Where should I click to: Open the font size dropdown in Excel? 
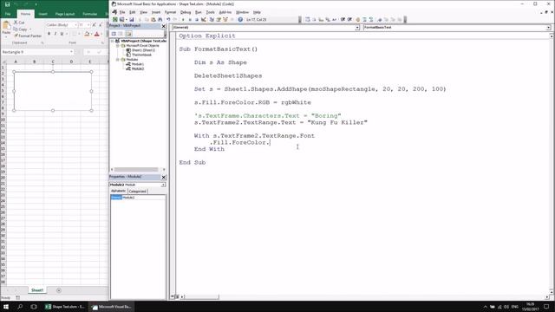(x=88, y=25)
